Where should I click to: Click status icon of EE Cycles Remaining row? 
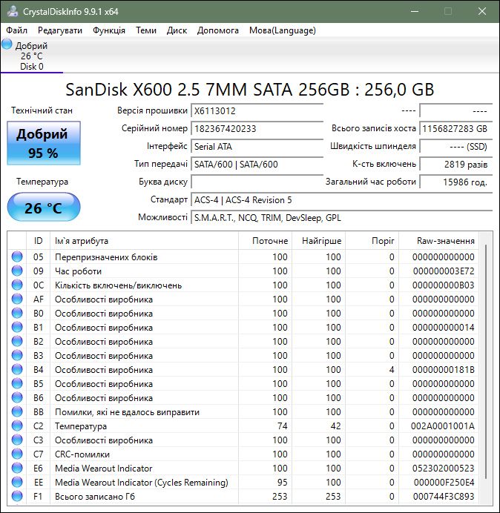[x=17, y=483]
